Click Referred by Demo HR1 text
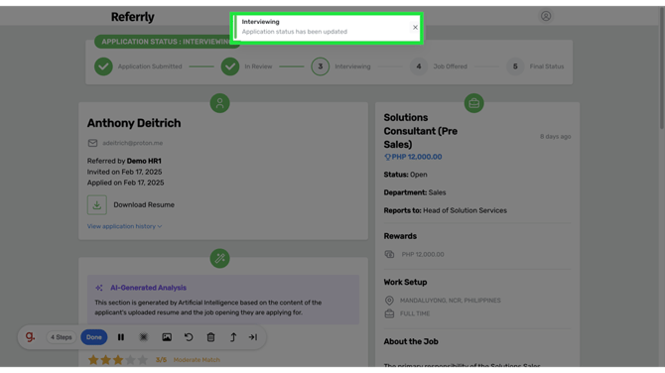The height and width of the screenshot is (373, 665). pos(124,161)
